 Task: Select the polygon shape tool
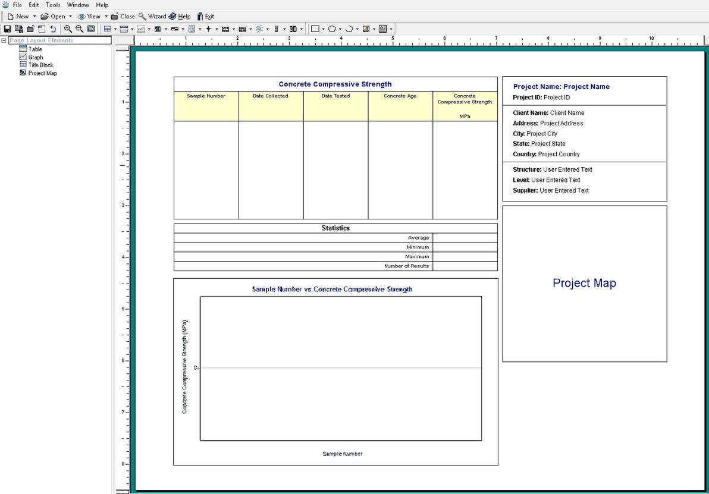(332, 29)
